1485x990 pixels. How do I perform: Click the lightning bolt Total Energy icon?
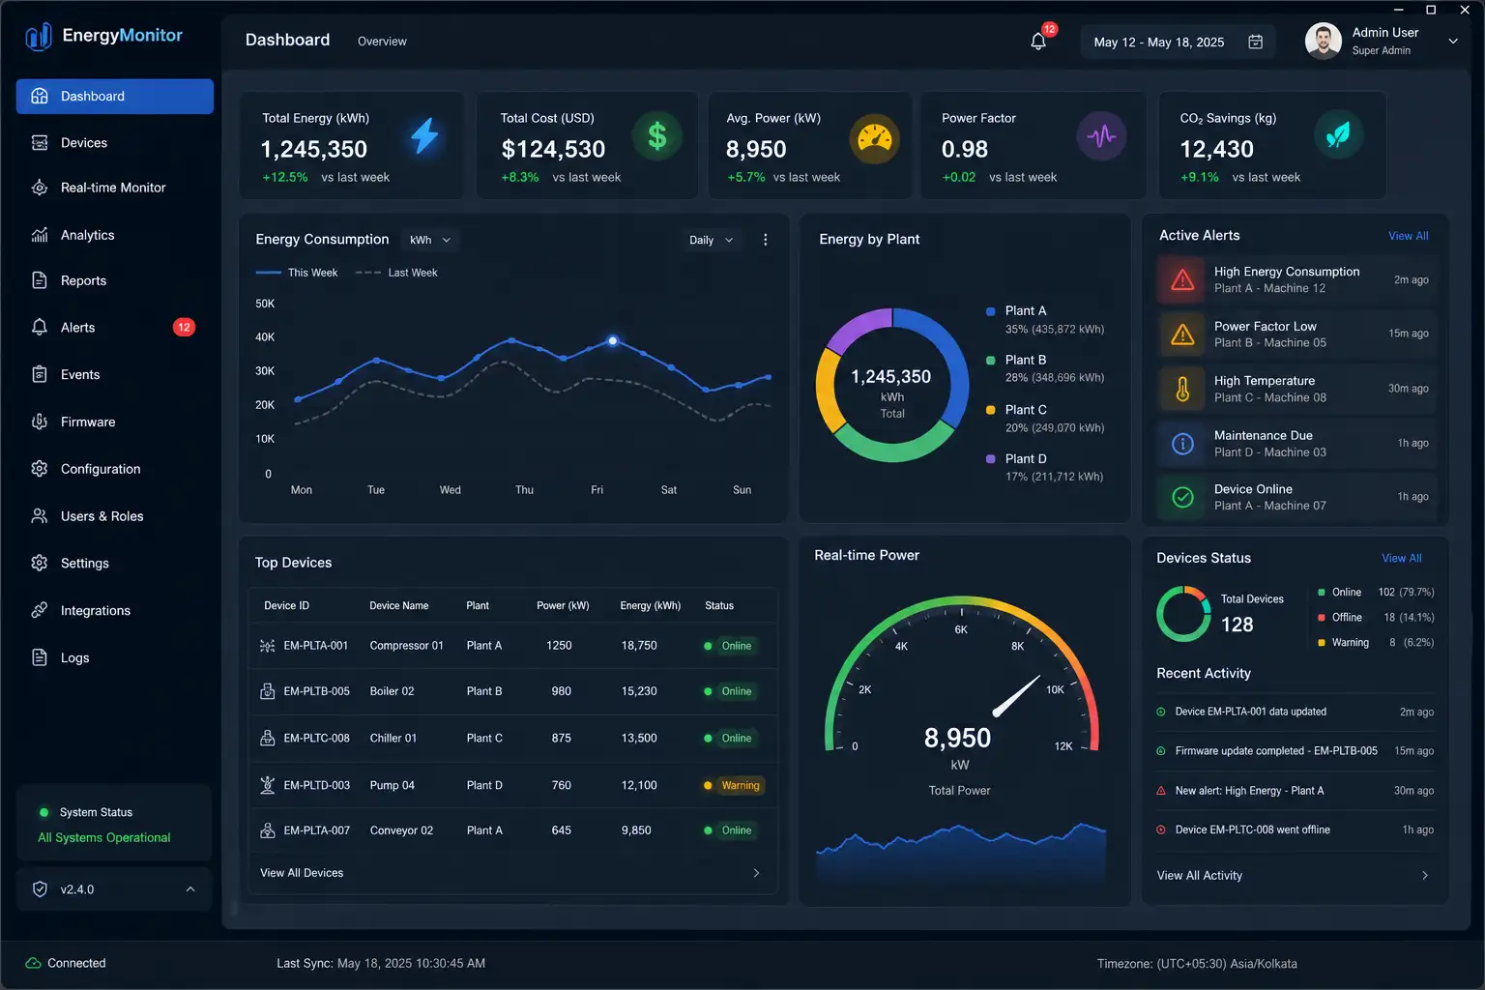(x=424, y=136)
